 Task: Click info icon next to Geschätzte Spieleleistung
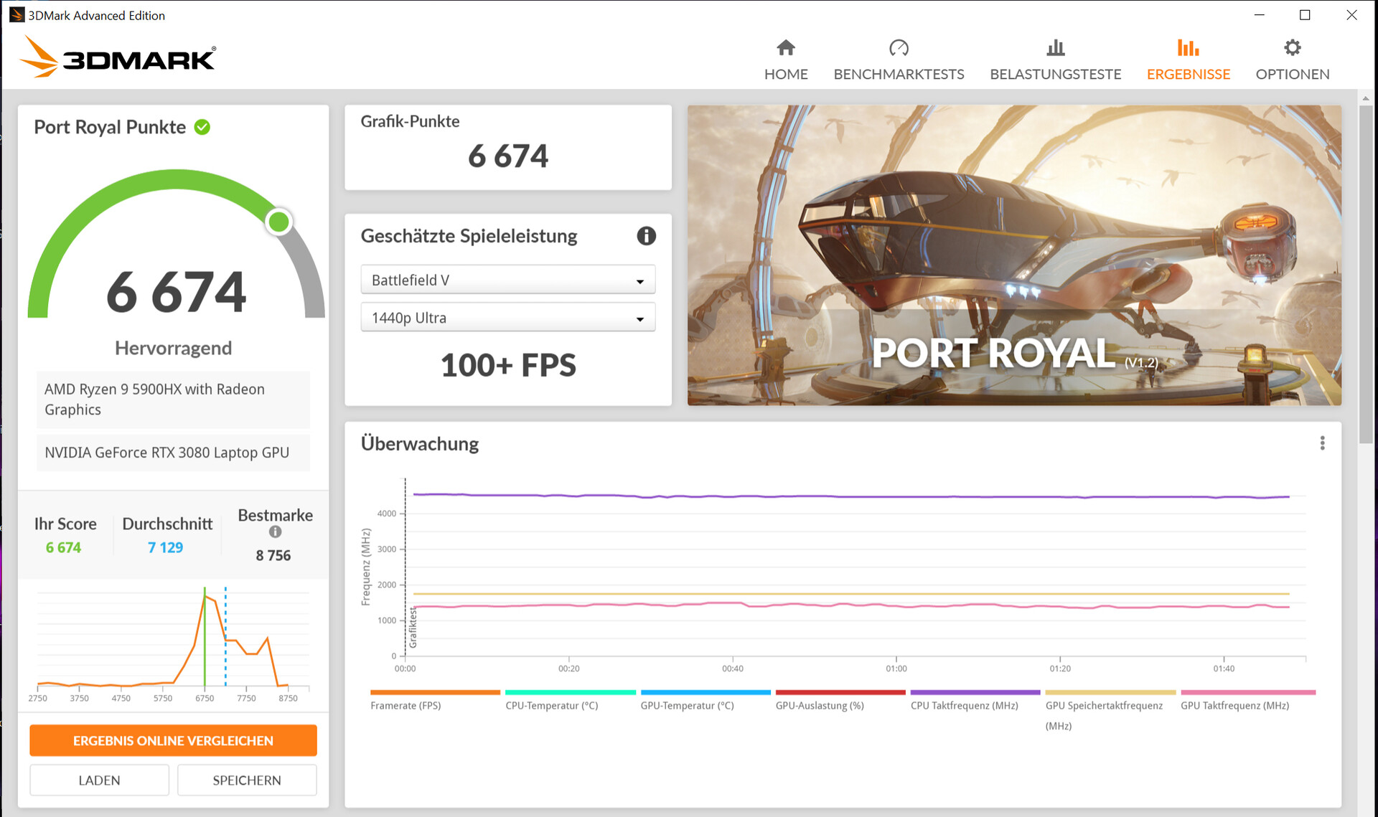646,236
